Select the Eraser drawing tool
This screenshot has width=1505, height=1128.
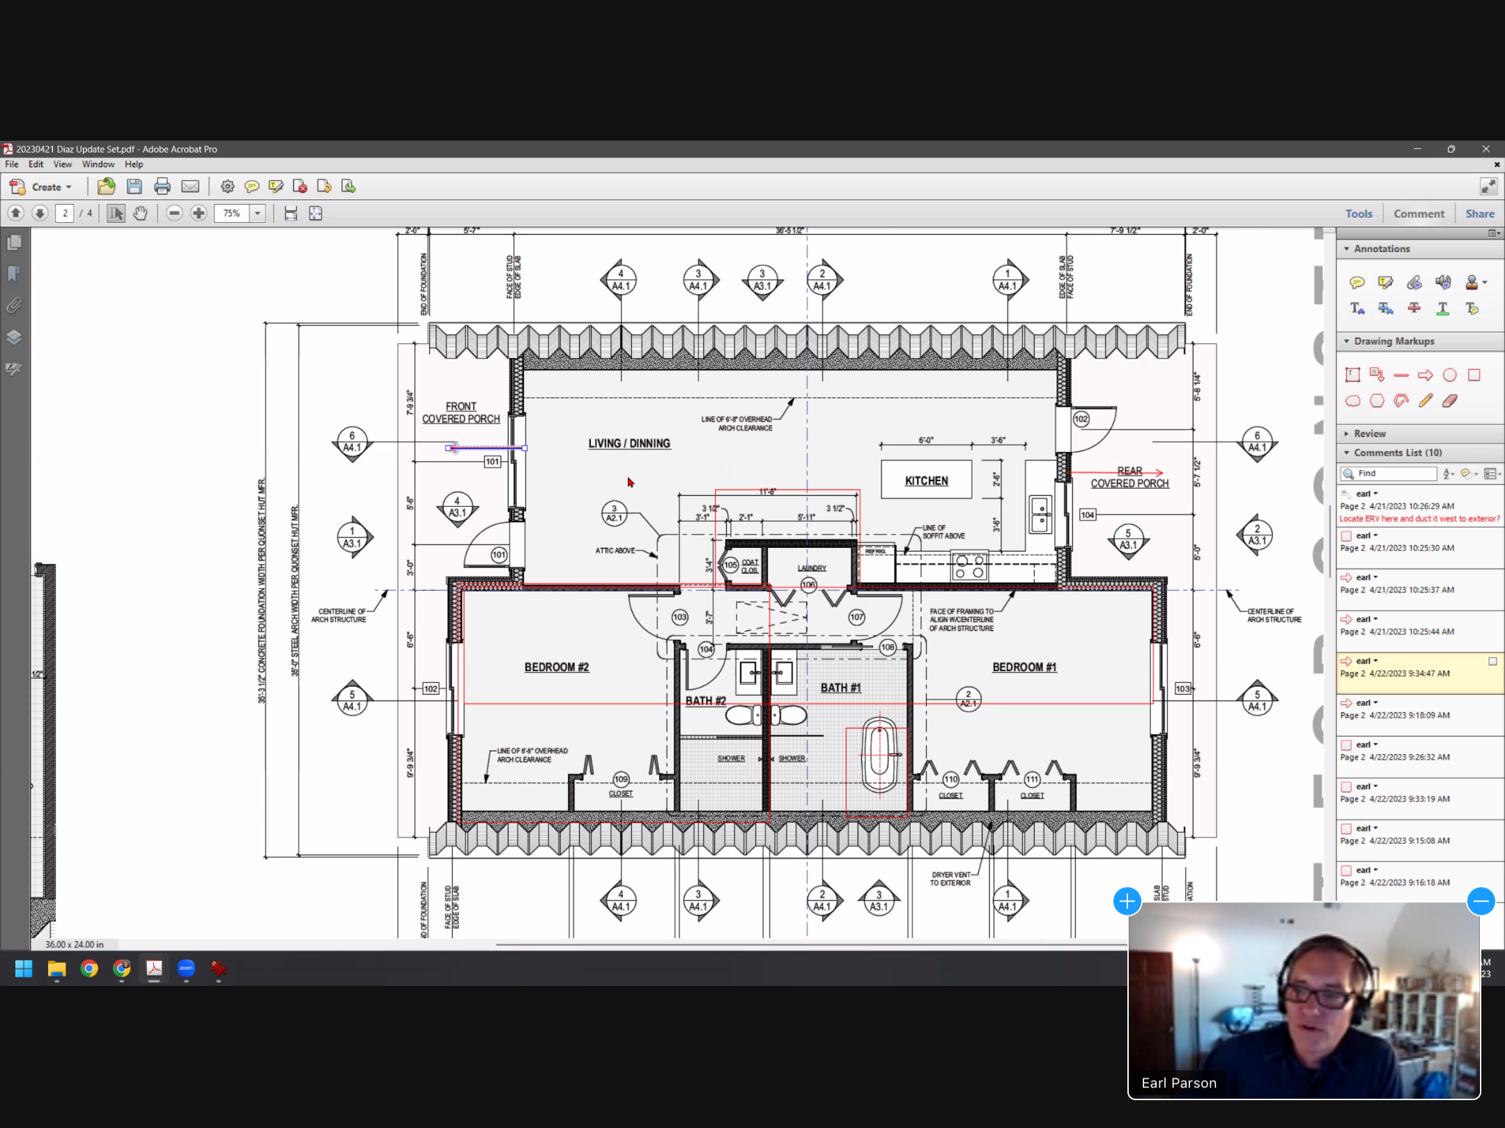[x=1449, y=400]
